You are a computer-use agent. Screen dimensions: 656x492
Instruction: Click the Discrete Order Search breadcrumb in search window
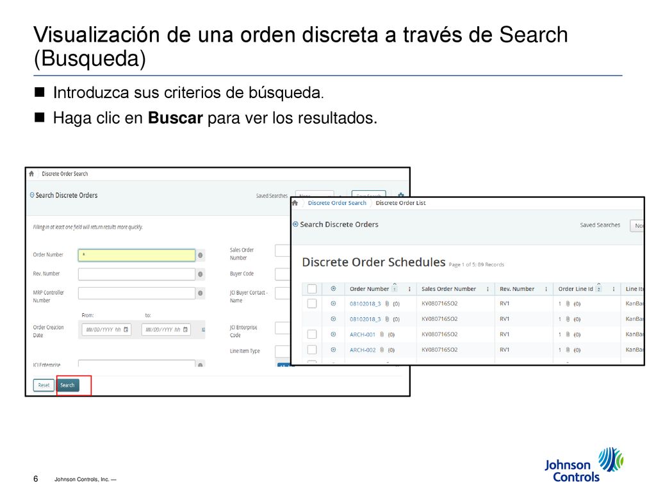[65, 174]
